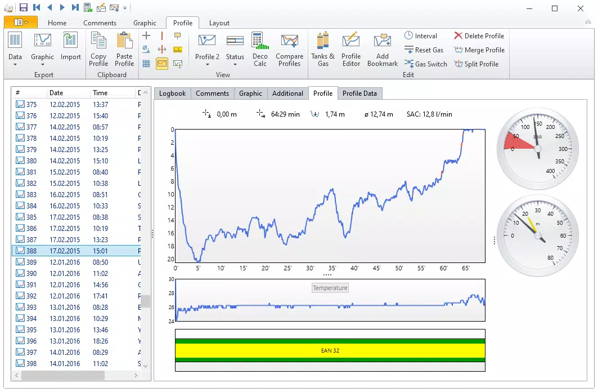This screenshot has height=392, width=598.
Task: Toggle profile chart with marker option
Action: 177,63
